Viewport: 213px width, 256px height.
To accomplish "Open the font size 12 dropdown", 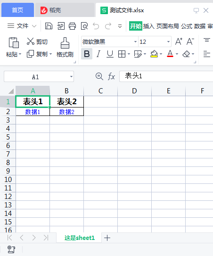I will tap(168, 41).
